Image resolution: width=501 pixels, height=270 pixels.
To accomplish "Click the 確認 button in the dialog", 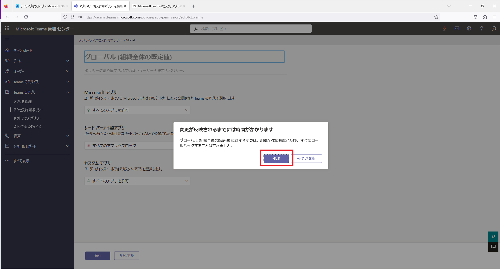I will tap(276, 158).
